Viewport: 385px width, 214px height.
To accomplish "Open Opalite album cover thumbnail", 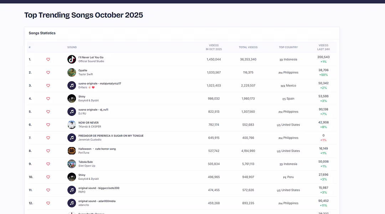I will click(72, 72).
